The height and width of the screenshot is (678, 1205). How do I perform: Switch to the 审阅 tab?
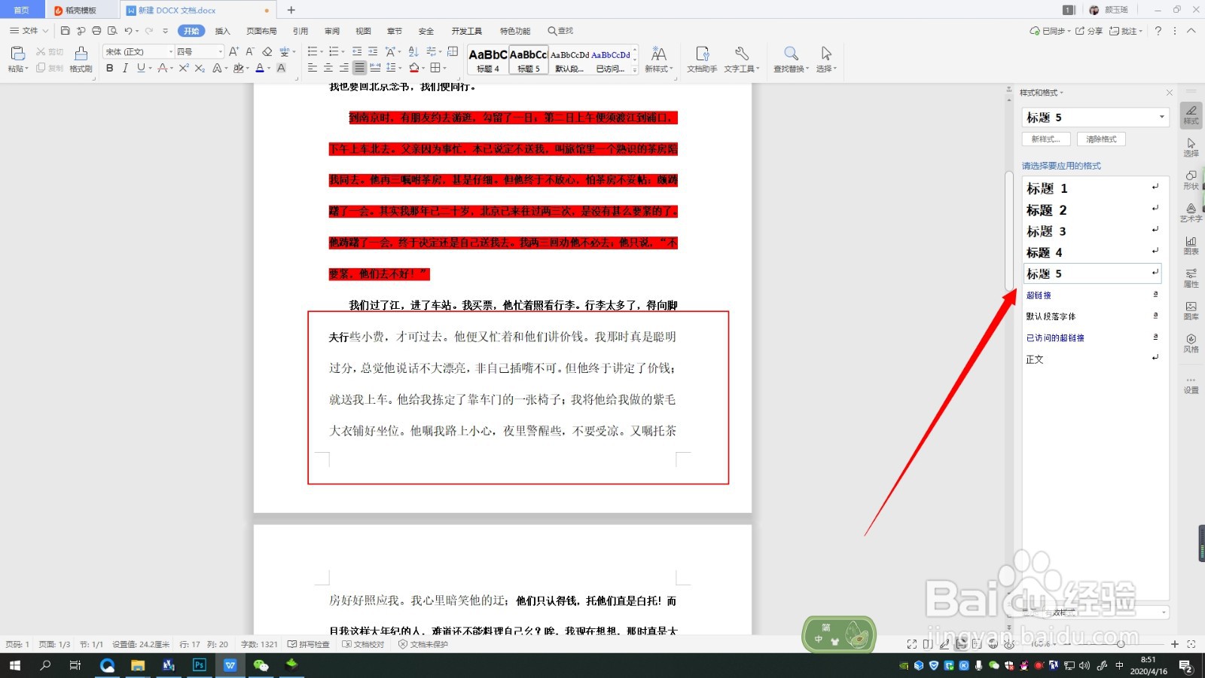332,31
